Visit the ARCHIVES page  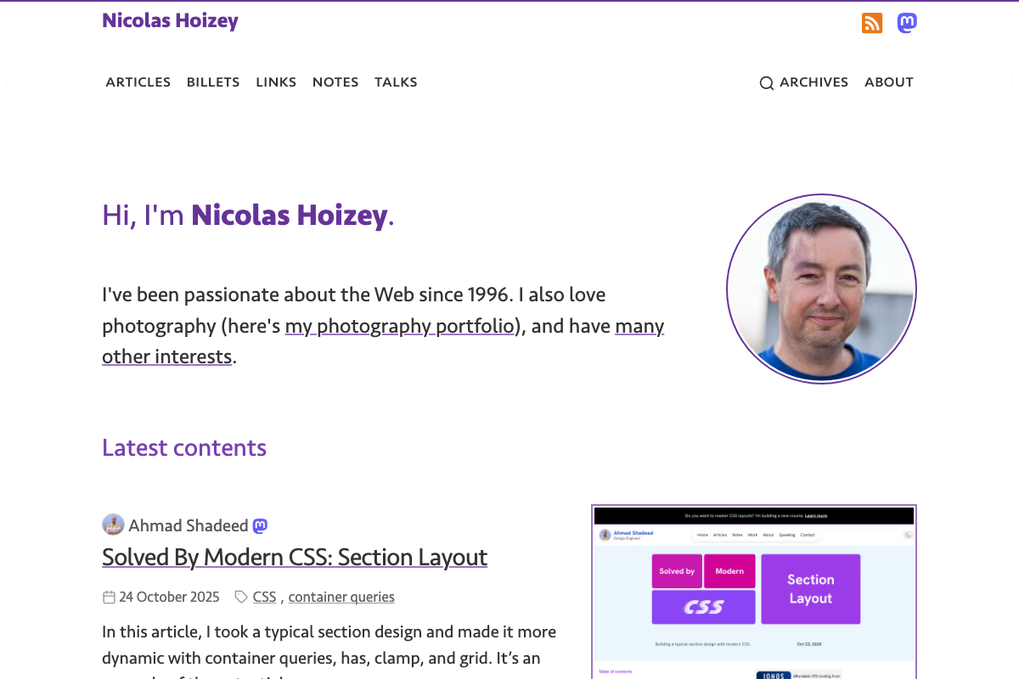tap(814, 81)
